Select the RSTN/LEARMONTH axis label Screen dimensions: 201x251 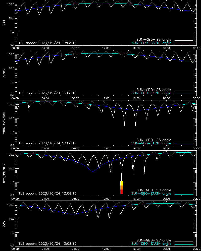point(4,123)
